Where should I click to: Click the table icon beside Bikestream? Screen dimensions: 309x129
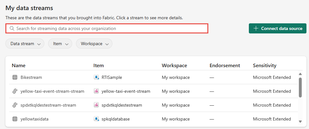tap(15, 77)
